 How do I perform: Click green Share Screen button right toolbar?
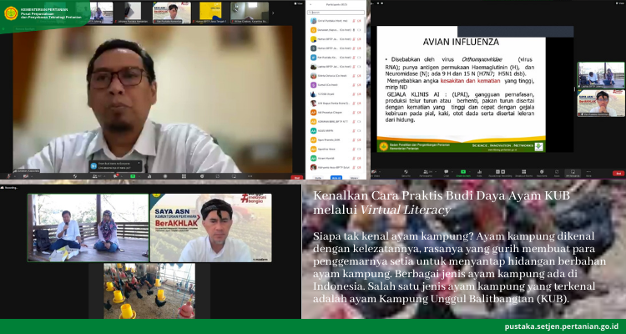point(463,174)
